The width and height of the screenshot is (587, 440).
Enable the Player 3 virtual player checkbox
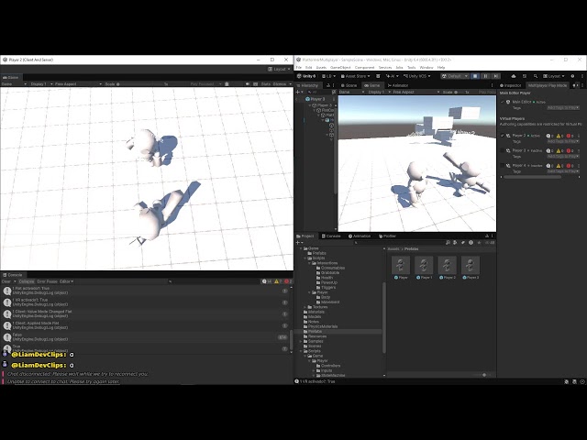coord(503,150)
